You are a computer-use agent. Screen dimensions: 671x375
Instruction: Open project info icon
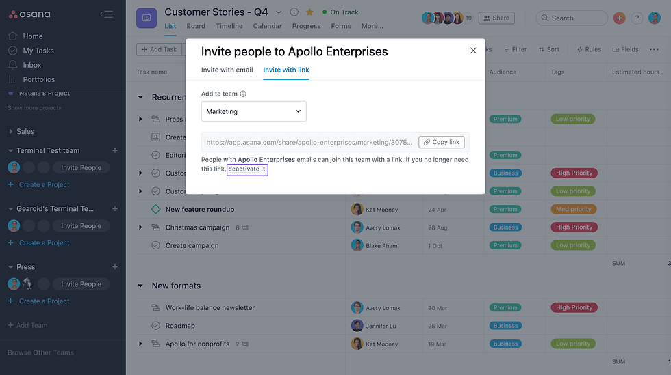[294, 12]
